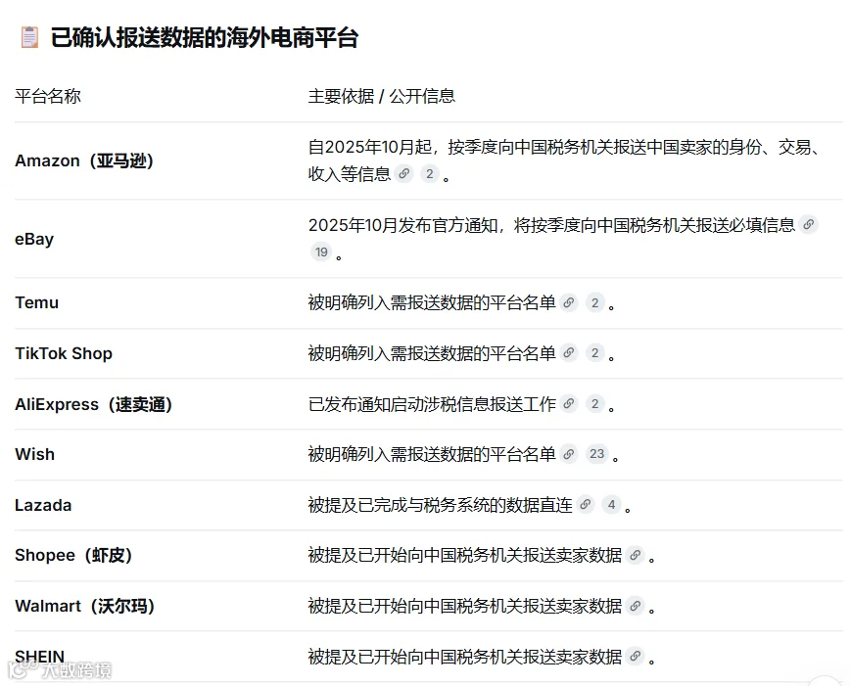Click the link icon in the Amazon row
The width and height of the screenshot is (851, 686).
point(404,173)
